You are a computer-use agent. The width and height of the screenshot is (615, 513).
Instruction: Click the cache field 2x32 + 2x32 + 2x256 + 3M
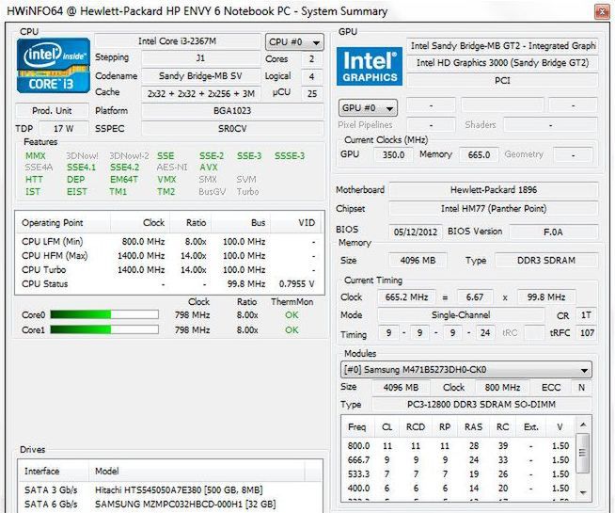click(200, 93)
